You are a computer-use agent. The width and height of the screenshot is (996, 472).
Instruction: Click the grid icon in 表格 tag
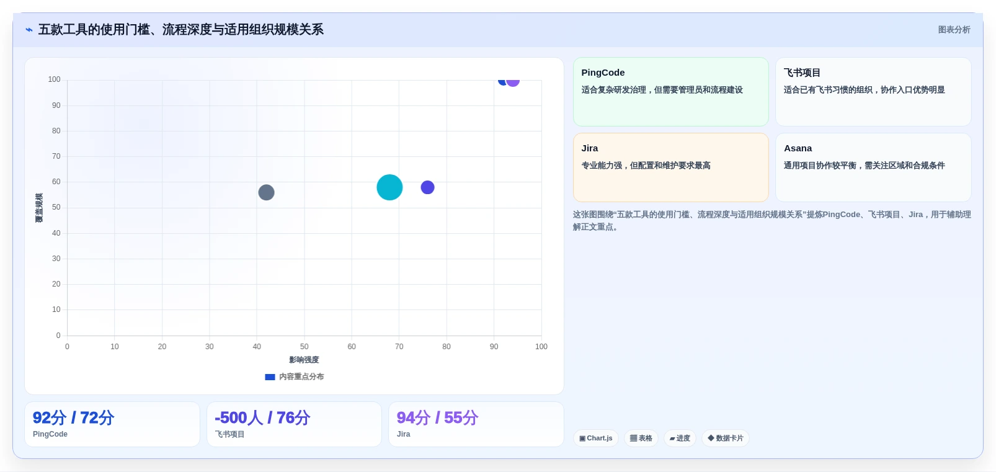633,439
